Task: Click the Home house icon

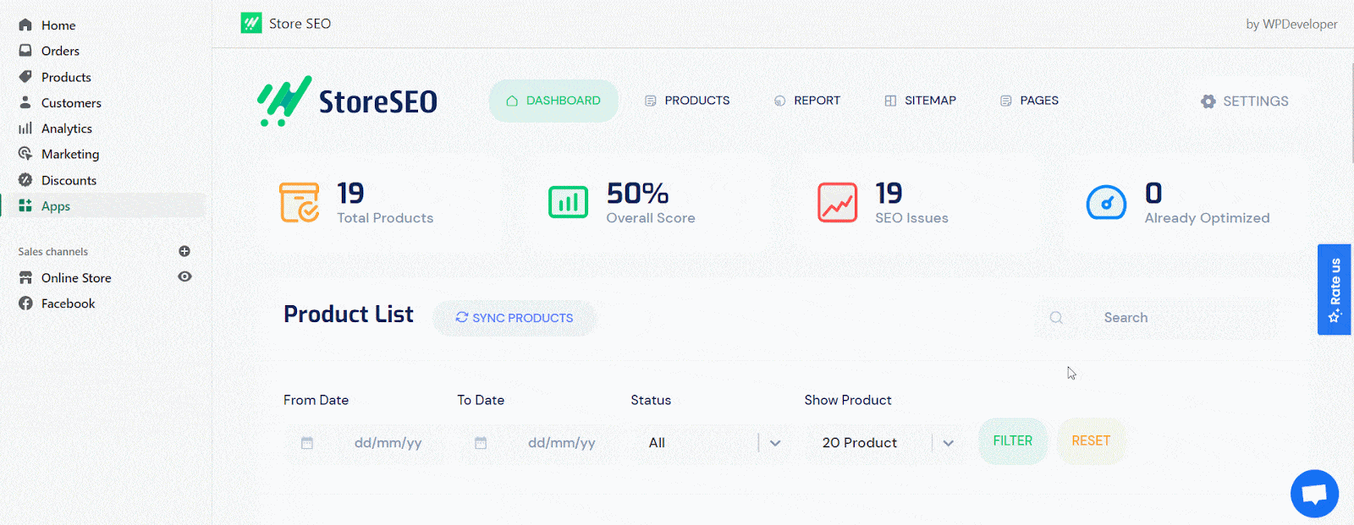Action: pos(25,25)
